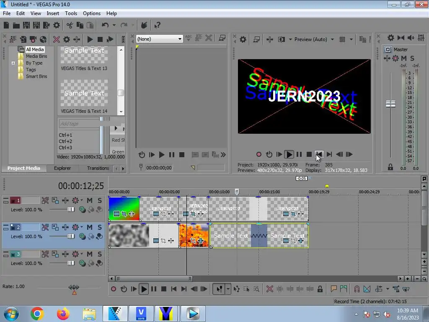
Task: Click Record button in timeline transport
Action: (113, 289)
